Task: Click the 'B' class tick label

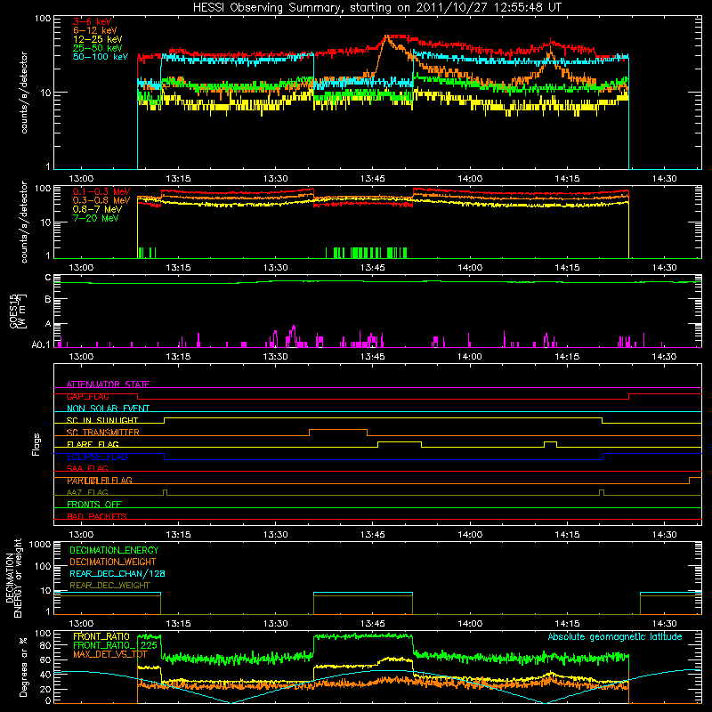Action: click(48, 299)
